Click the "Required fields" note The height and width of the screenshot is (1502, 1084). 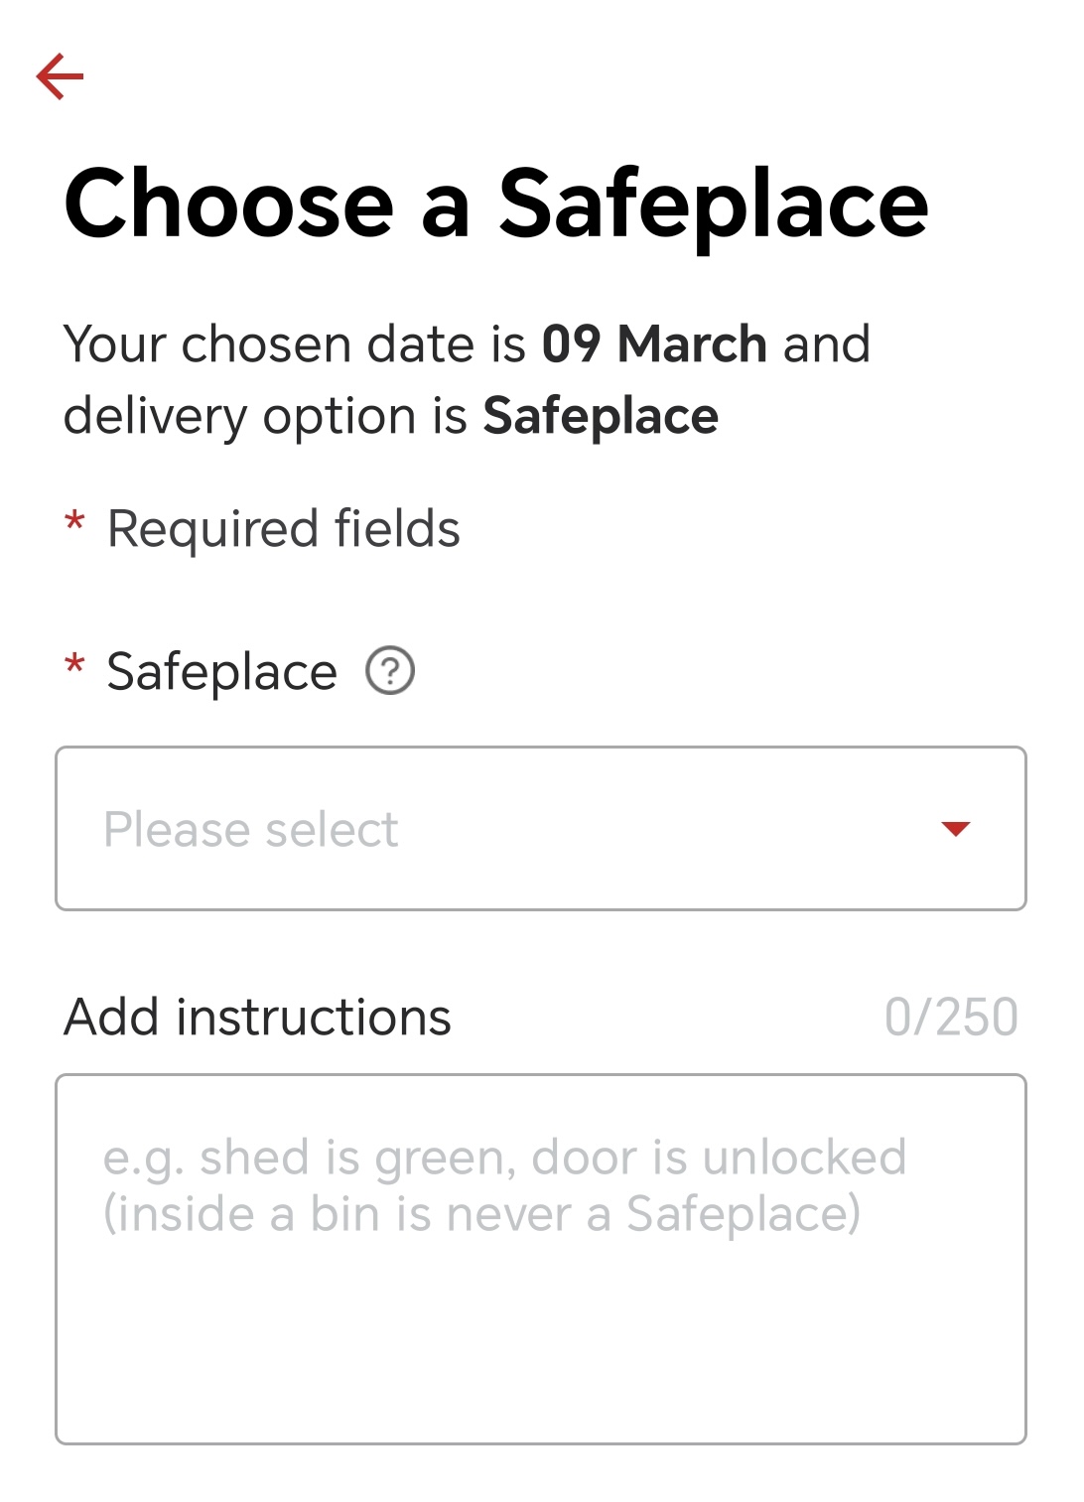click(283, 528)
